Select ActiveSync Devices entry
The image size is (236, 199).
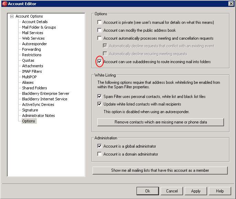(x=38, y=105)
